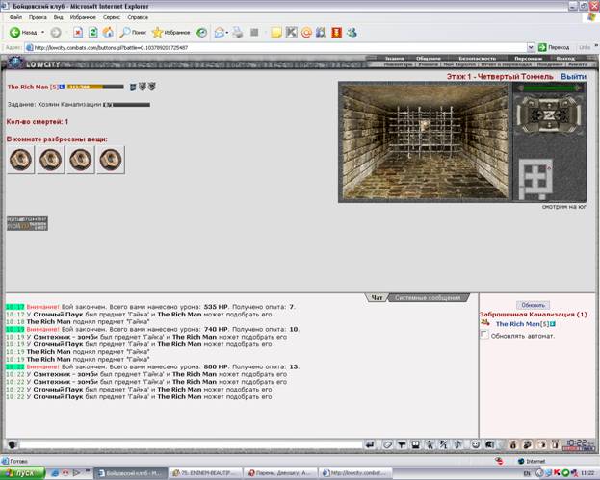Switch to the Системные сообщения tab
600x480 pixels.
click(428, 297)
